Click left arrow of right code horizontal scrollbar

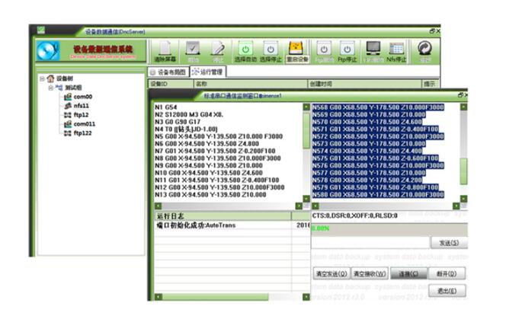tap(315, 206)
